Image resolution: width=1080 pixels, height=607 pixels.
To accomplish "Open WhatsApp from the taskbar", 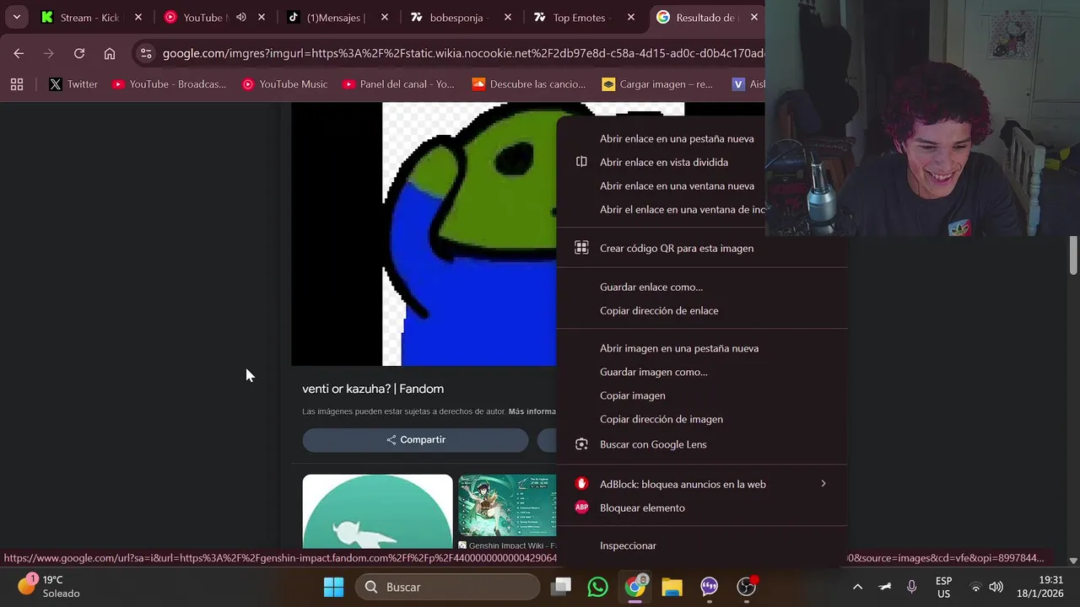I will 597,587.
